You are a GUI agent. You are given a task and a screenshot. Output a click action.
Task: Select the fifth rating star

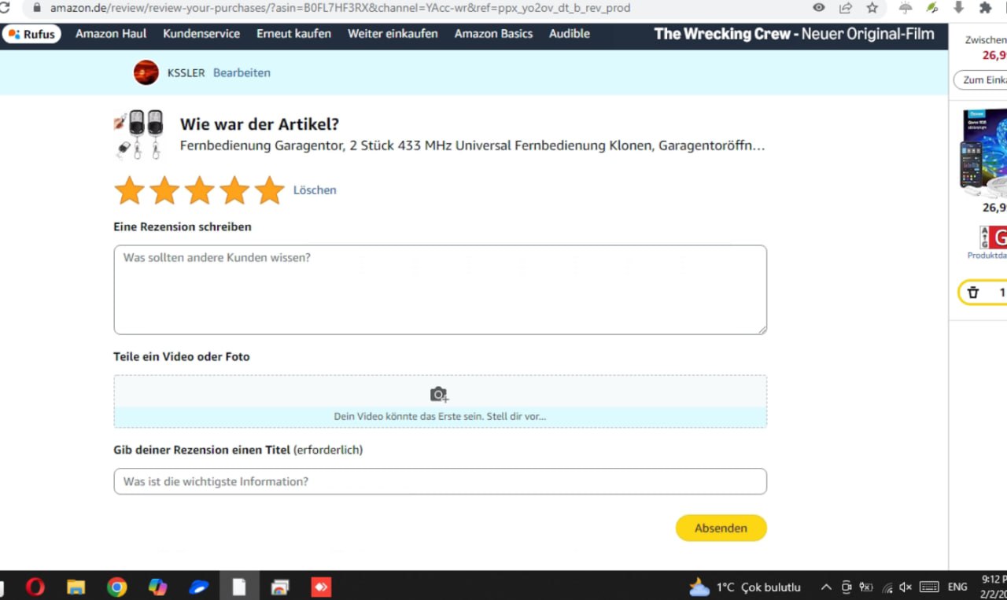pos(269,190)
